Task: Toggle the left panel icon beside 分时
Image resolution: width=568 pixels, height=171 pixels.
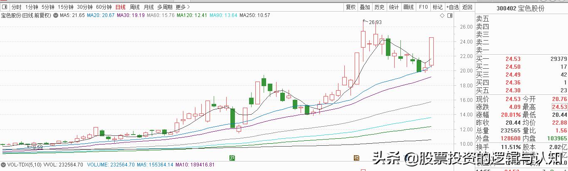Action: pos(4,7)
